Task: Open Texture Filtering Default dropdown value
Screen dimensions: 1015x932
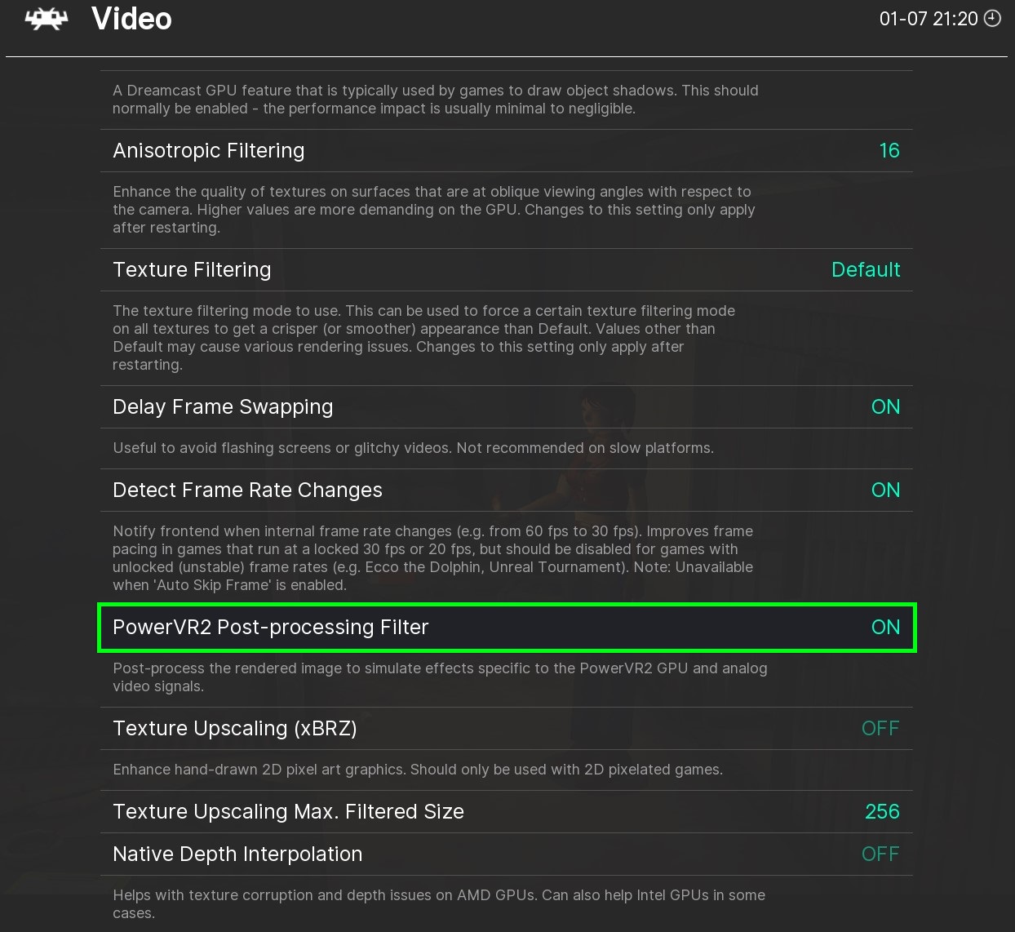Action: click(865, 269)
